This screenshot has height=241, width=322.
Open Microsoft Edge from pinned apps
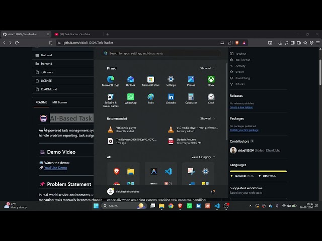coord(111,81)
